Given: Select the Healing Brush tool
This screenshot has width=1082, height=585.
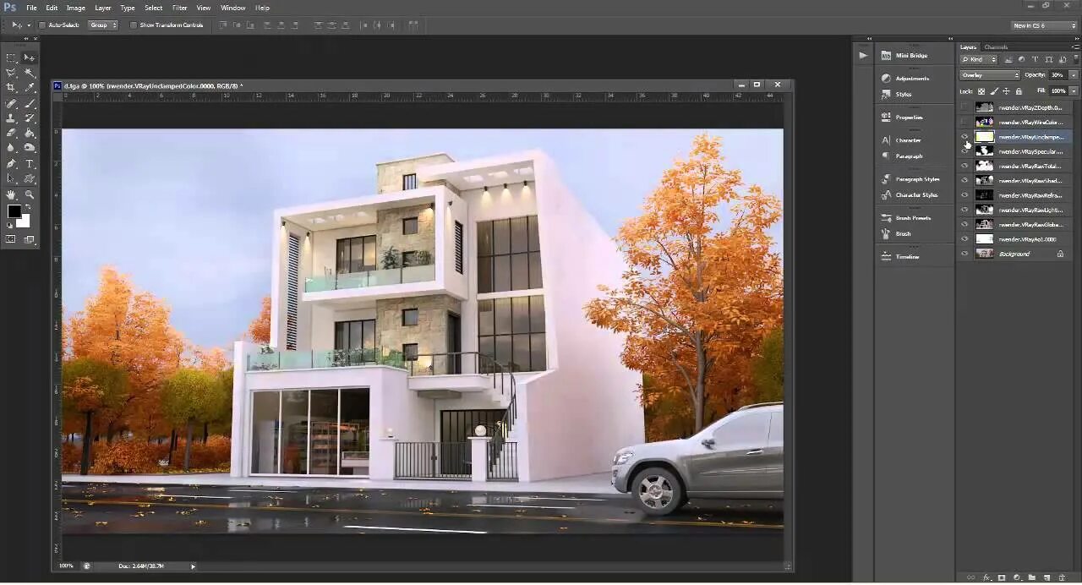Looking at the screenshot, I should (x=11, y=103).
